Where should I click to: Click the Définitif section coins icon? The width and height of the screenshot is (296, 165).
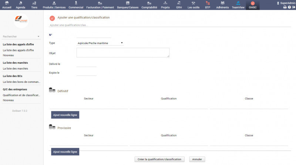click(x=52, y=90)
